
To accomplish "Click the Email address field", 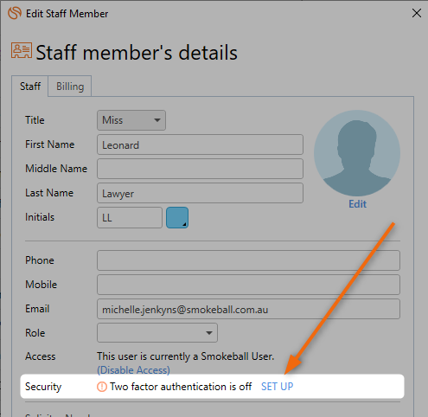I will (248, 309).
